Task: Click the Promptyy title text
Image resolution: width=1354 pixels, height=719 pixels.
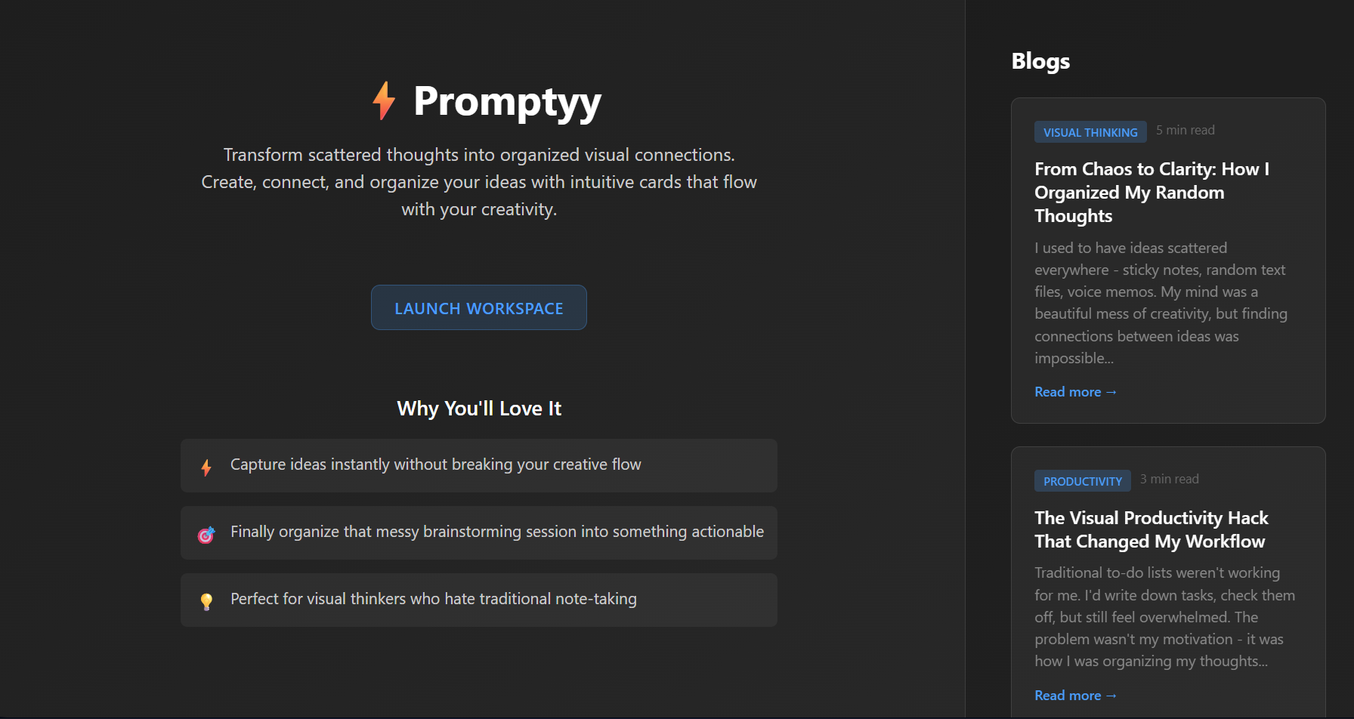Action: pyautogui.click(x=507, y=102)
